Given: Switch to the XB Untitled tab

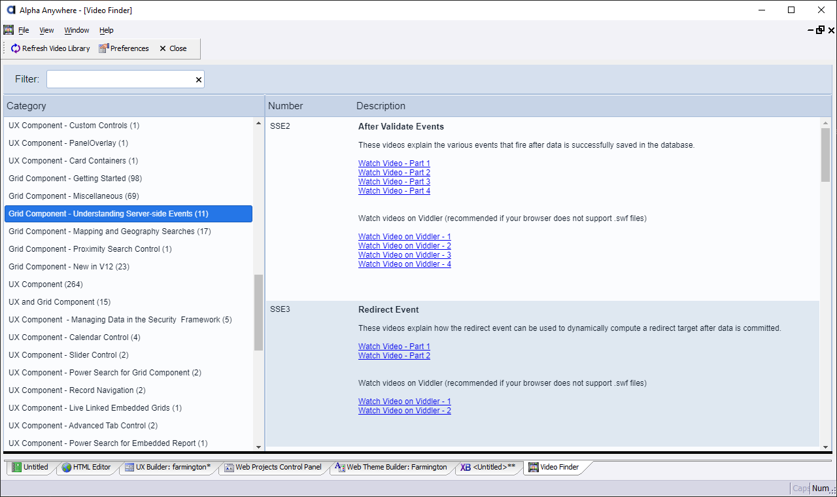Looking at the screenshot, I should (x=488, y=468).
